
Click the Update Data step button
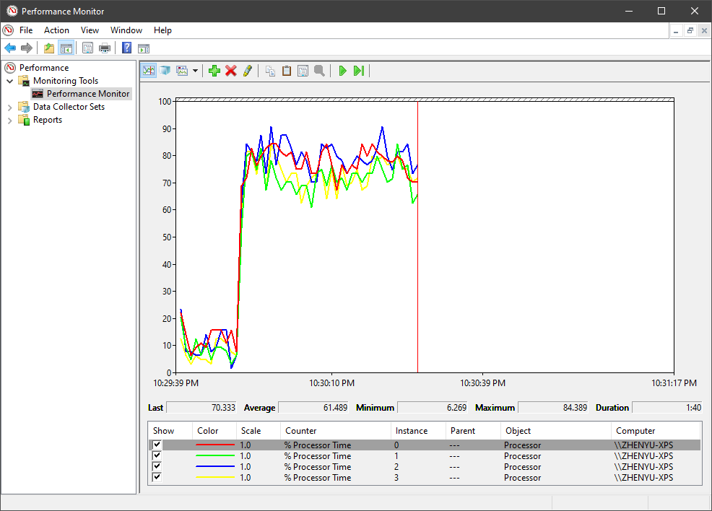[358, 71]
